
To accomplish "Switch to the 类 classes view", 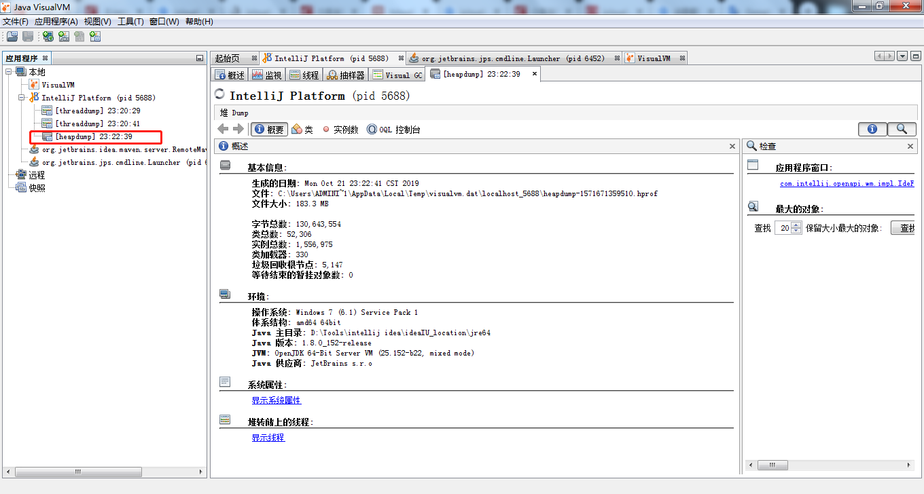I will pos(302,129).
